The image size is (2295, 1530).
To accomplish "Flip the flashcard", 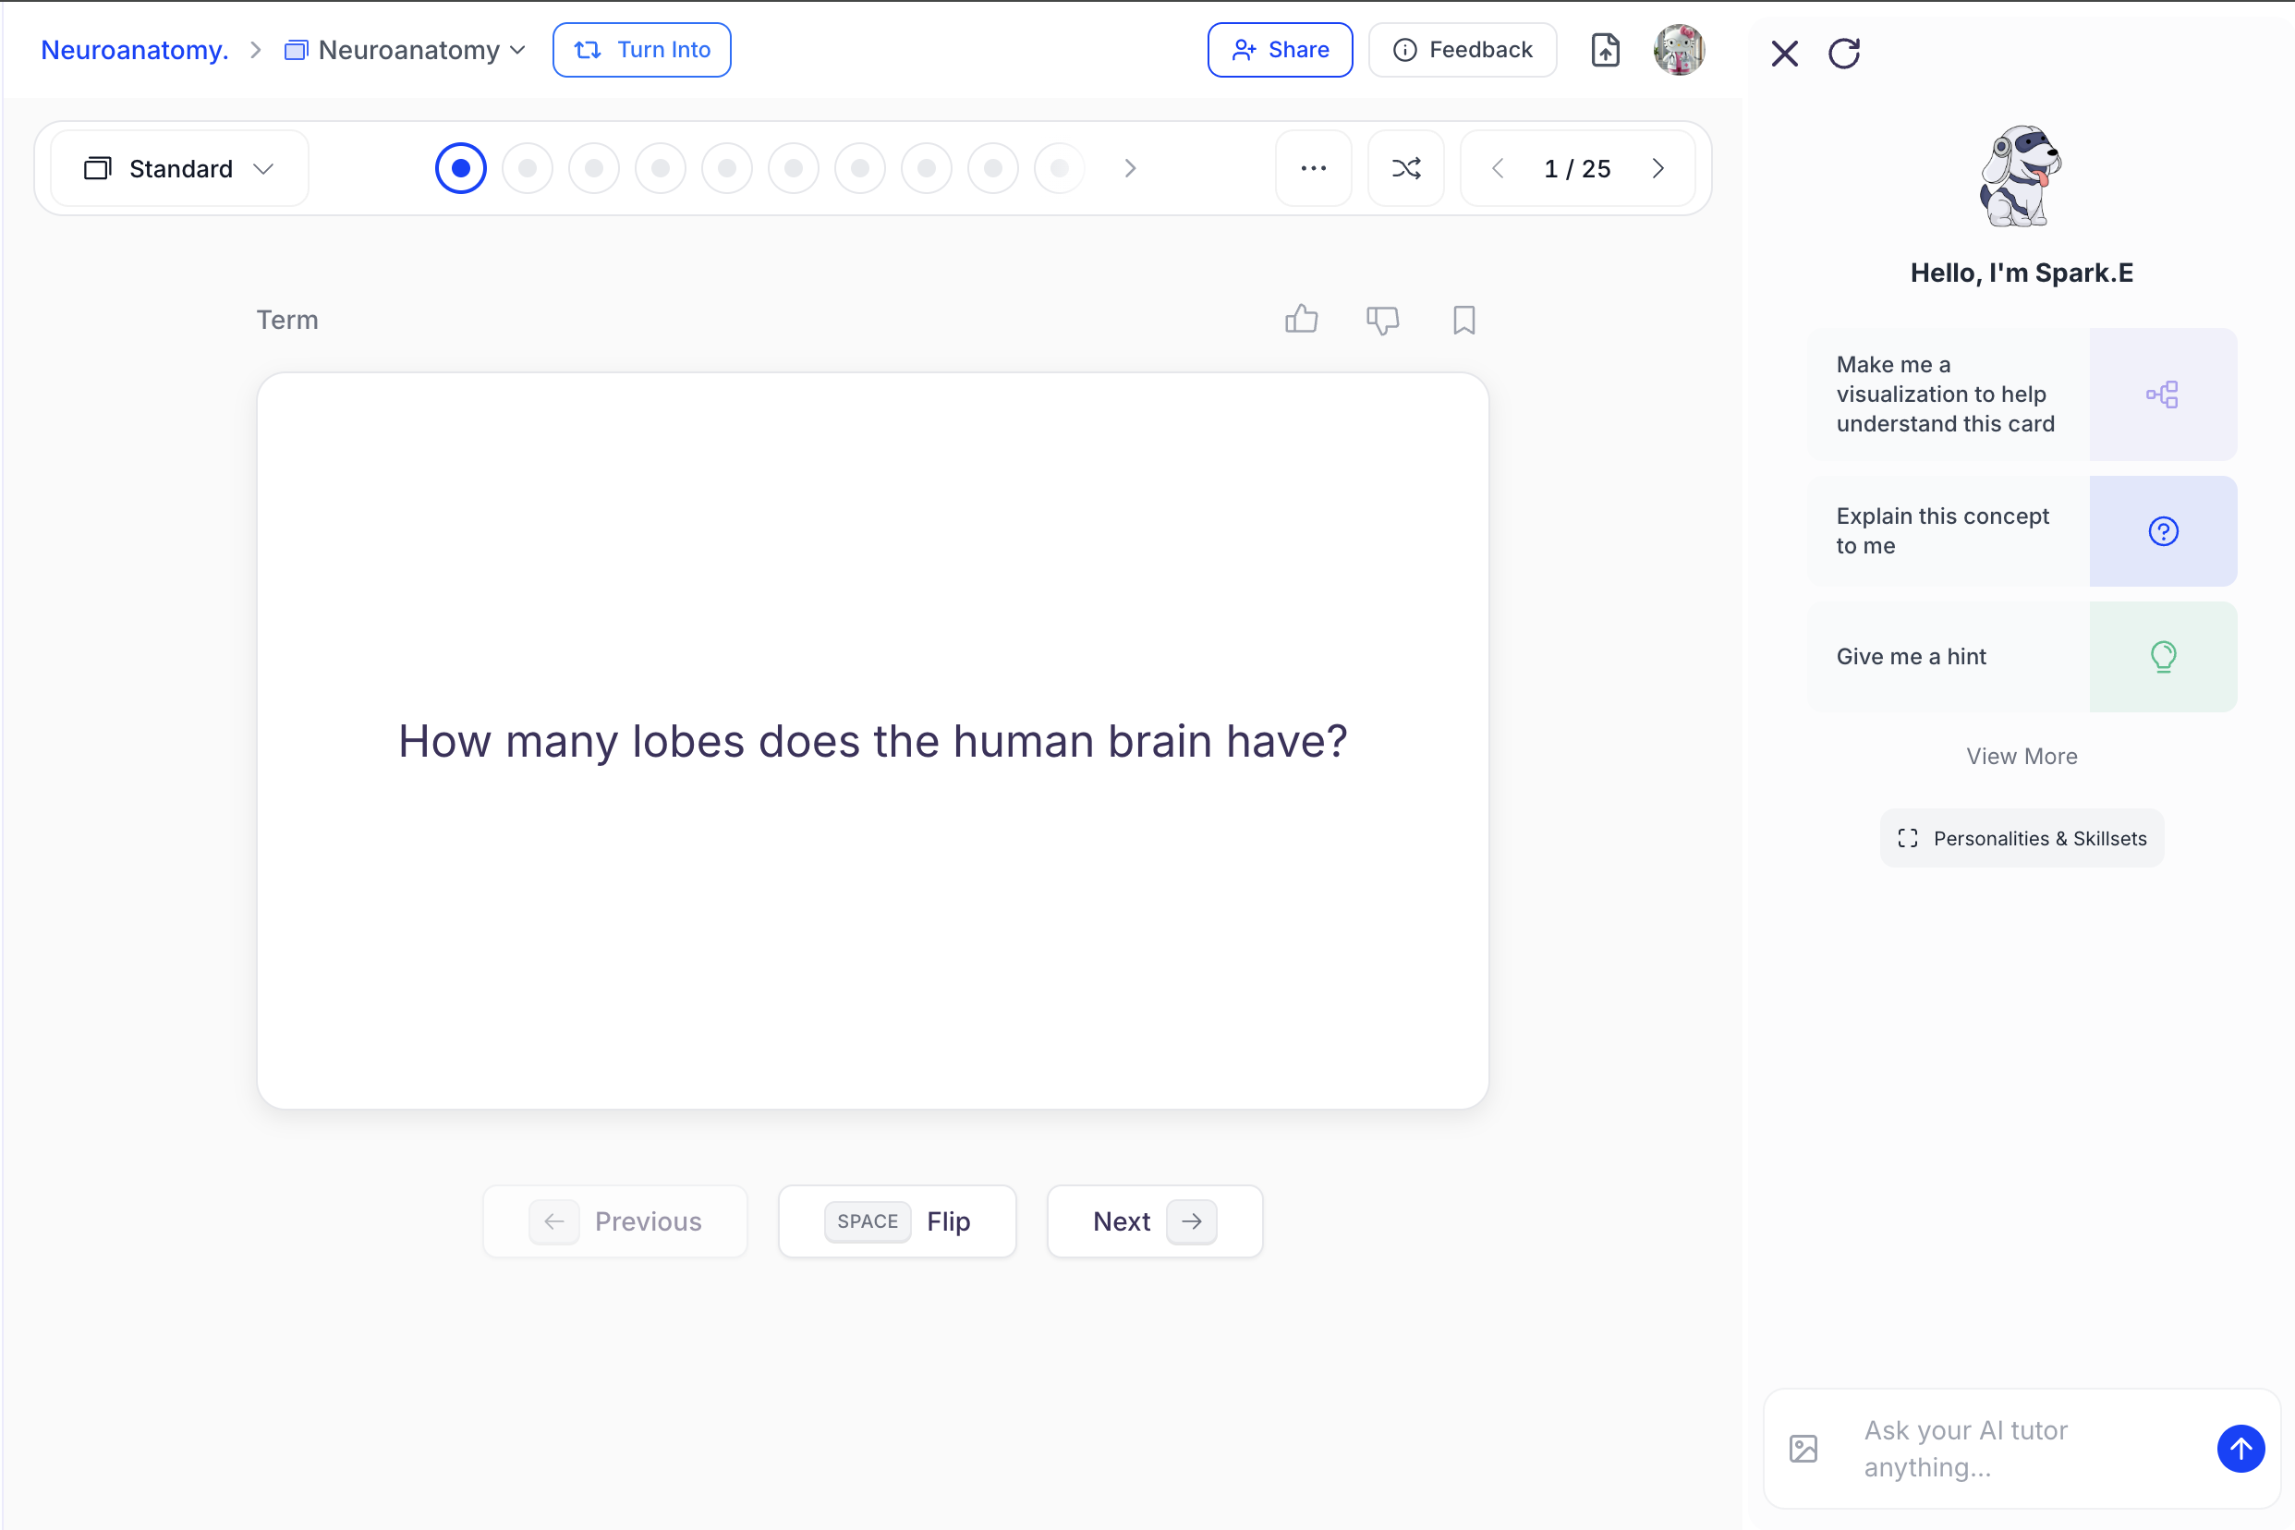I will pyautogui.click(x=897, y=1221).
